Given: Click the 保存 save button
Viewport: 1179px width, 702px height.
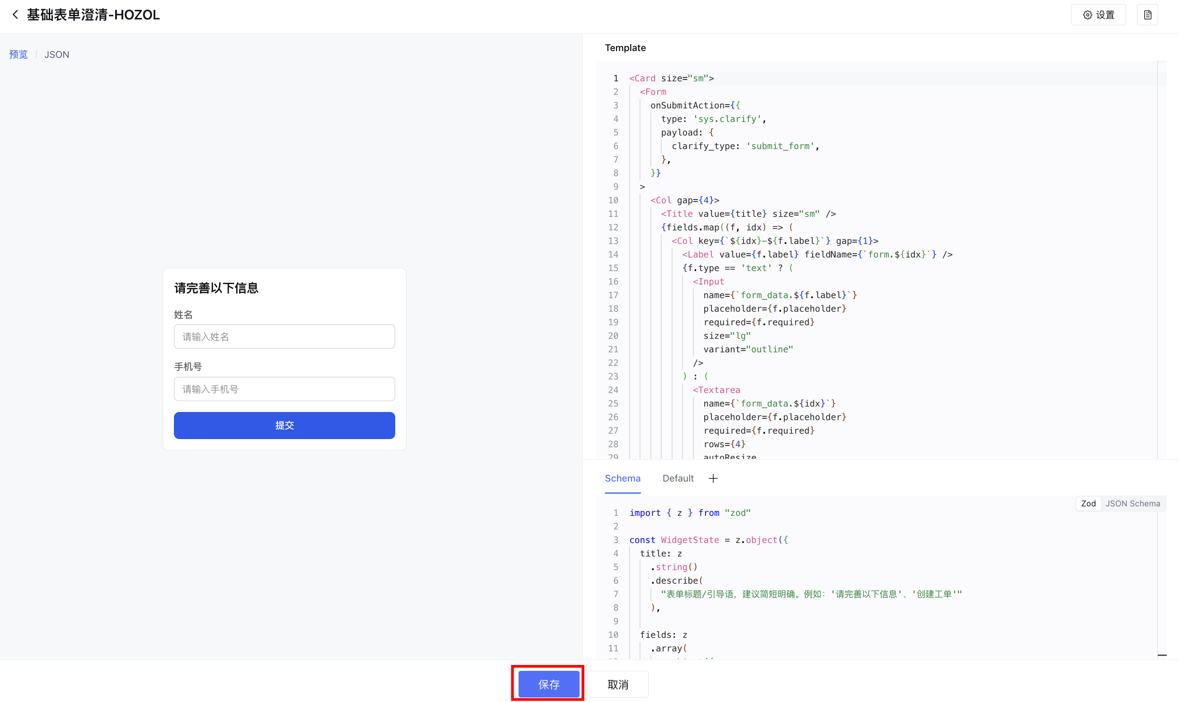Looking at the screenshot, I should click(x=548, y=683).
